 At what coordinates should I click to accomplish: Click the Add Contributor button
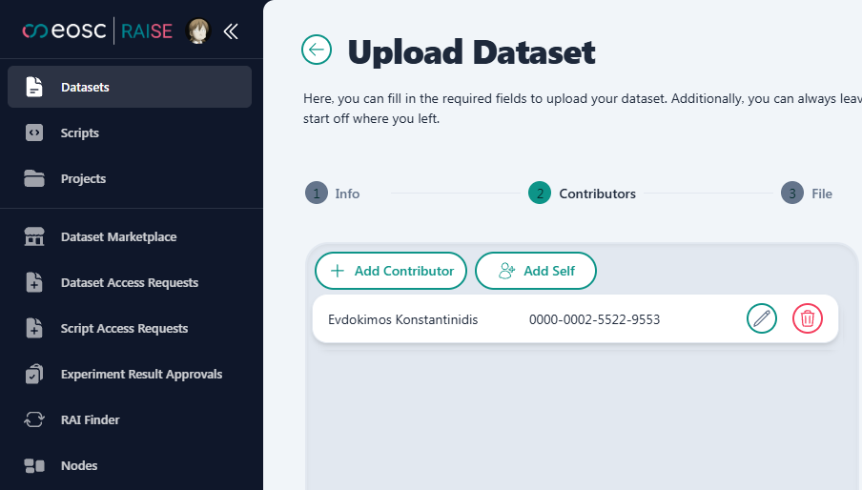click(391, 271)
